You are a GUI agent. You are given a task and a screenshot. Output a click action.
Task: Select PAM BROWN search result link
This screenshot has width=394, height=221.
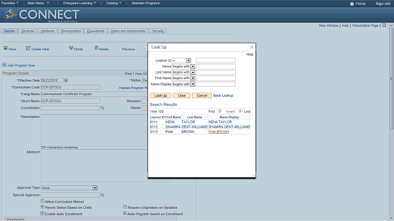[219, 132]
